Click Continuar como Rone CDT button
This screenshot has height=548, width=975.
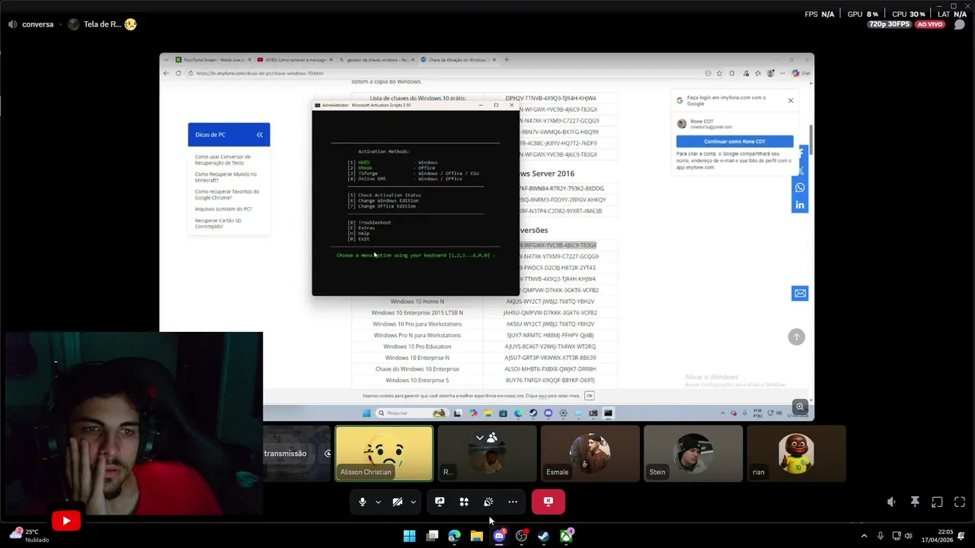click(x=734, y=142)
